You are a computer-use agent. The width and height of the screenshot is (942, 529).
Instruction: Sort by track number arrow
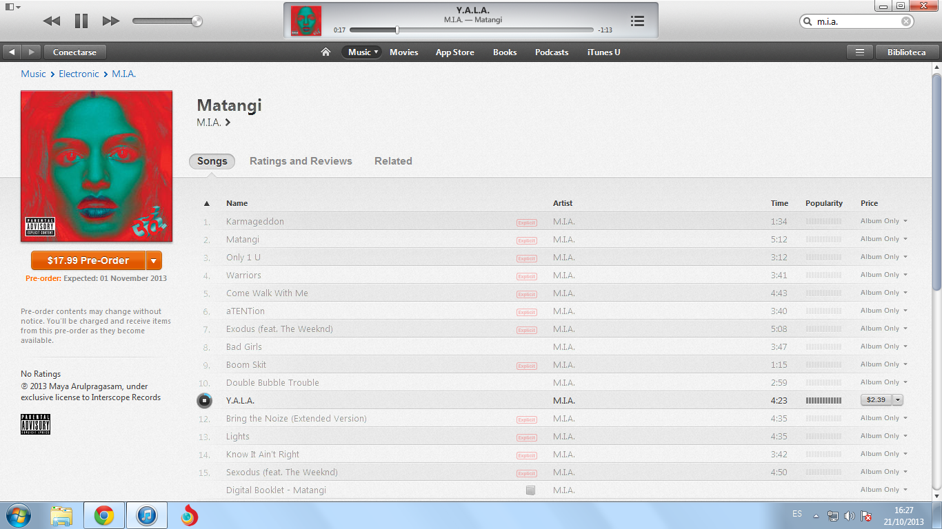pyautogui.click(x=206, y=203)
